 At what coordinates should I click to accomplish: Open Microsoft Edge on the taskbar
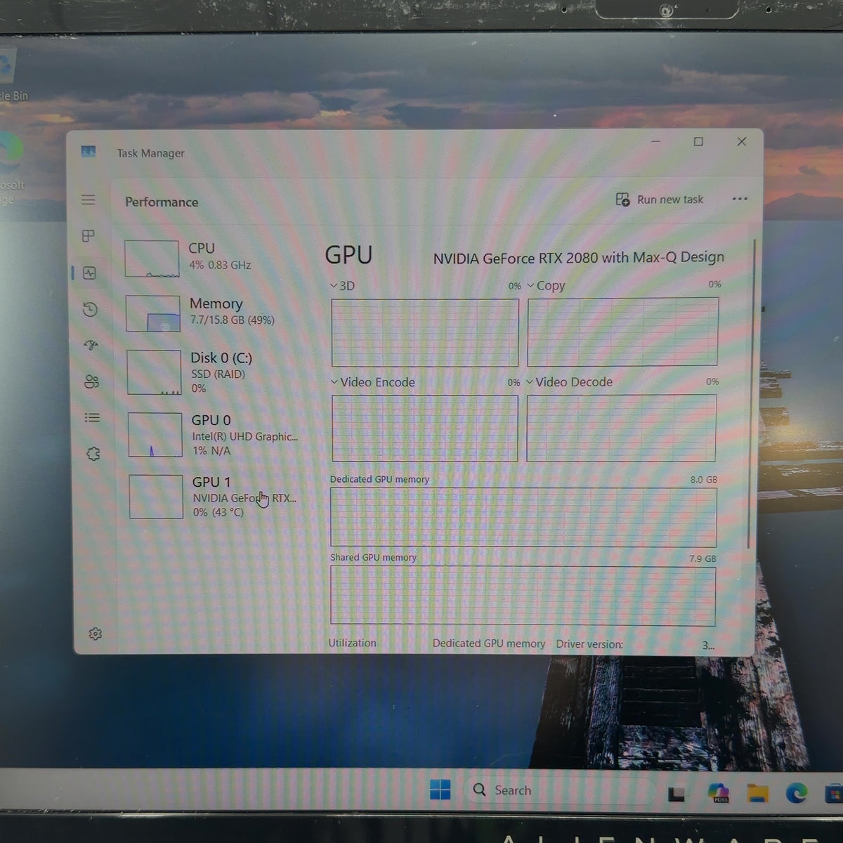click(x=796, y=793)
